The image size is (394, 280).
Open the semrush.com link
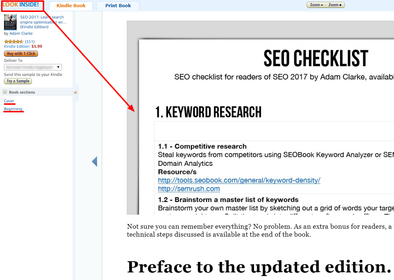pos(189,189)
